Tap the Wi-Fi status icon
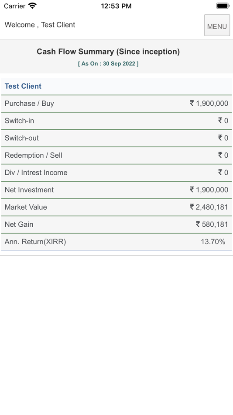 coord(32,6)
